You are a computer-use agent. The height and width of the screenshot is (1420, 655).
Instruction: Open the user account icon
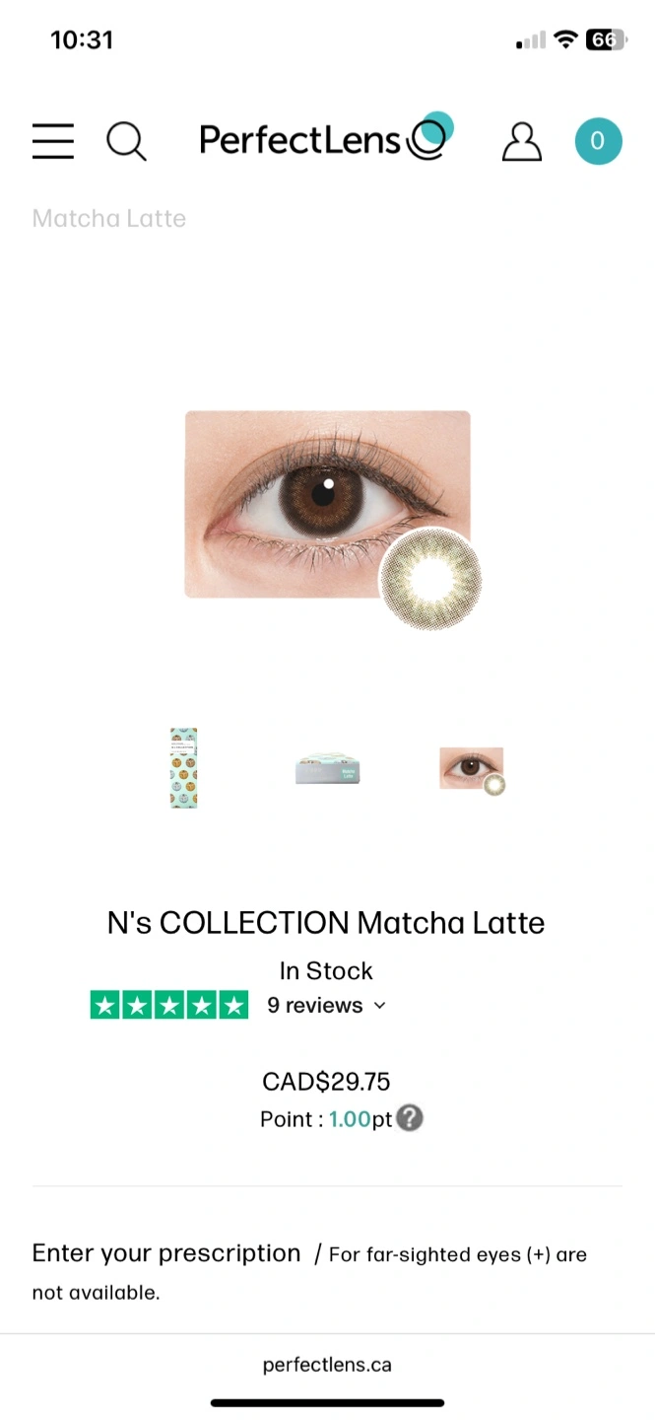[522, 141]
